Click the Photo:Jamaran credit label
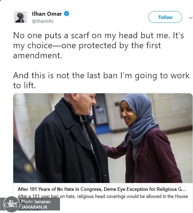 (36, 202)
